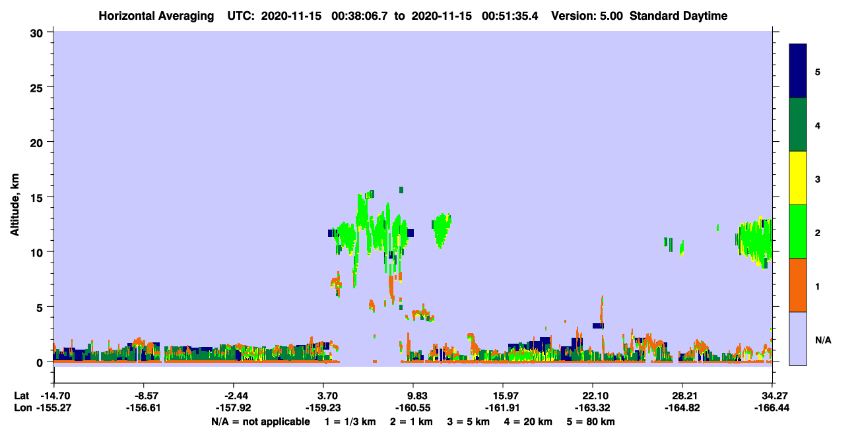
Task: Click the 'Lat' row label
Action: pyautogui.click(x=21, y=396)
